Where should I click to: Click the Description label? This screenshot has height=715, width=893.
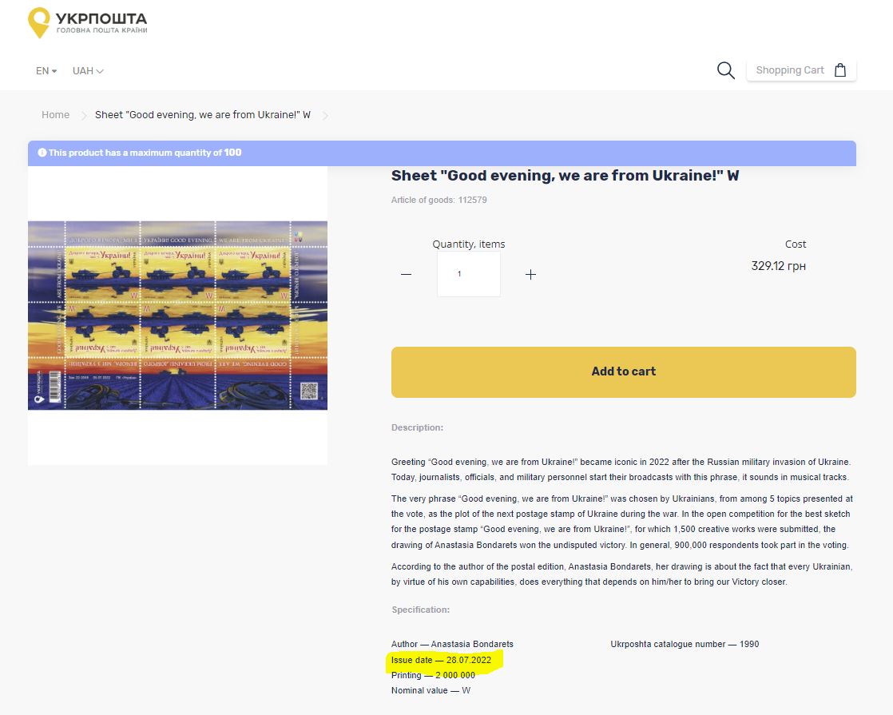tap(417, 427)
